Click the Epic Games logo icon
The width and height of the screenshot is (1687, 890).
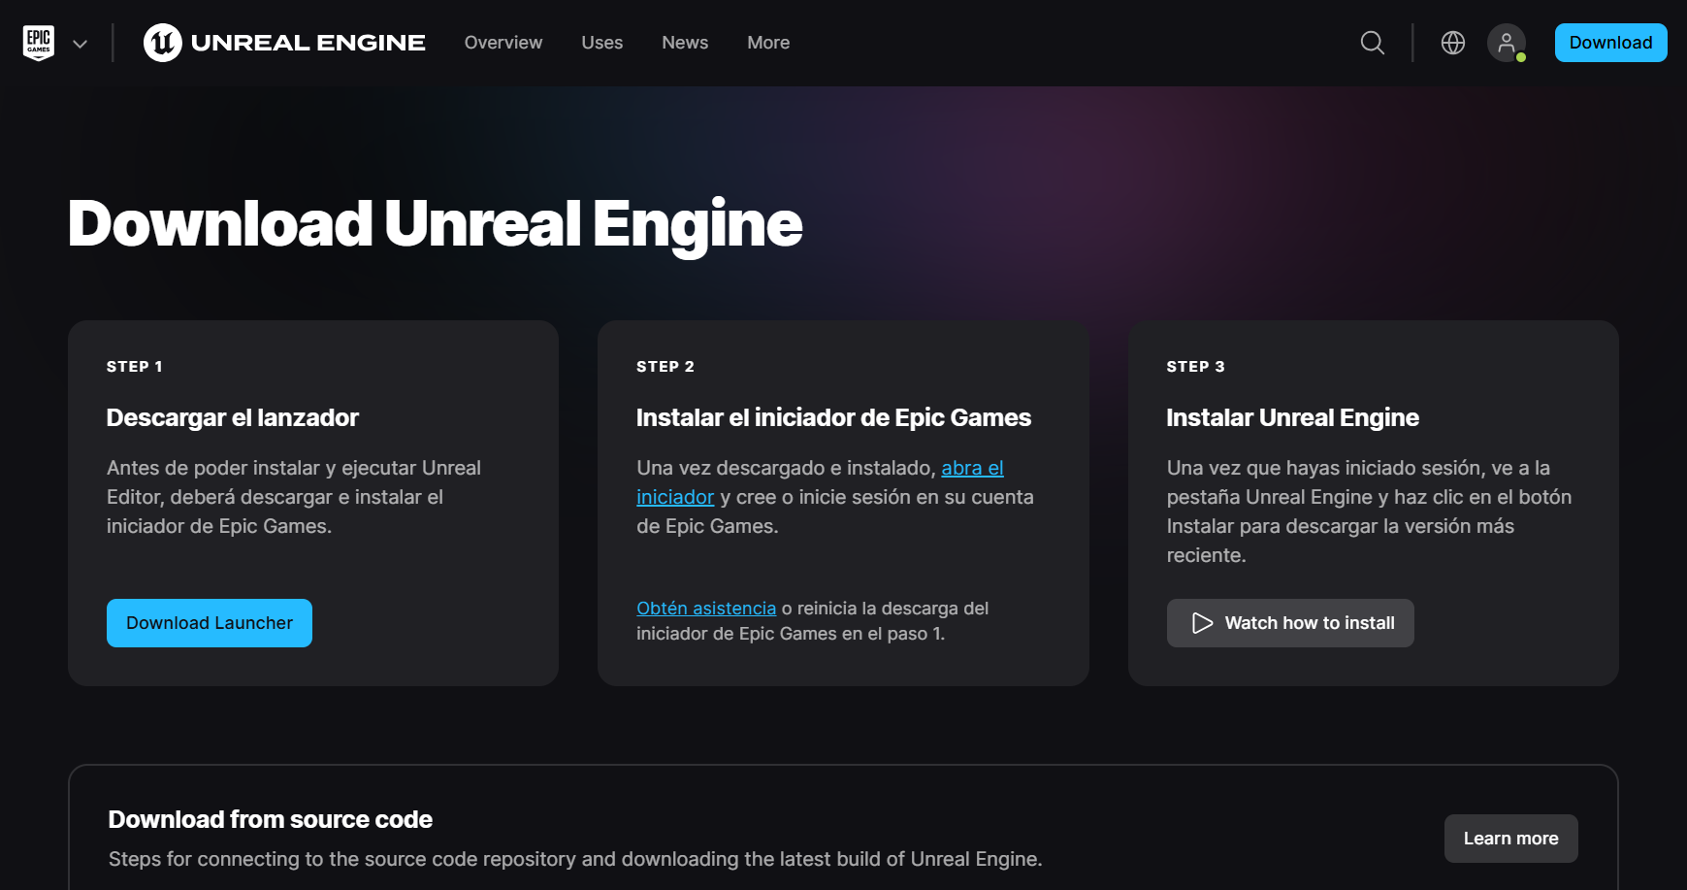pos(39,43)
